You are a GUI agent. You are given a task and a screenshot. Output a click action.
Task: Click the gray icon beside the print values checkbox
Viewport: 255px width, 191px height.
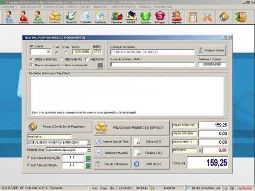[100, 65]
